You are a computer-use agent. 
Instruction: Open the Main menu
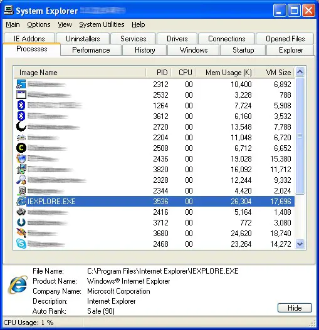pos(13,24)
